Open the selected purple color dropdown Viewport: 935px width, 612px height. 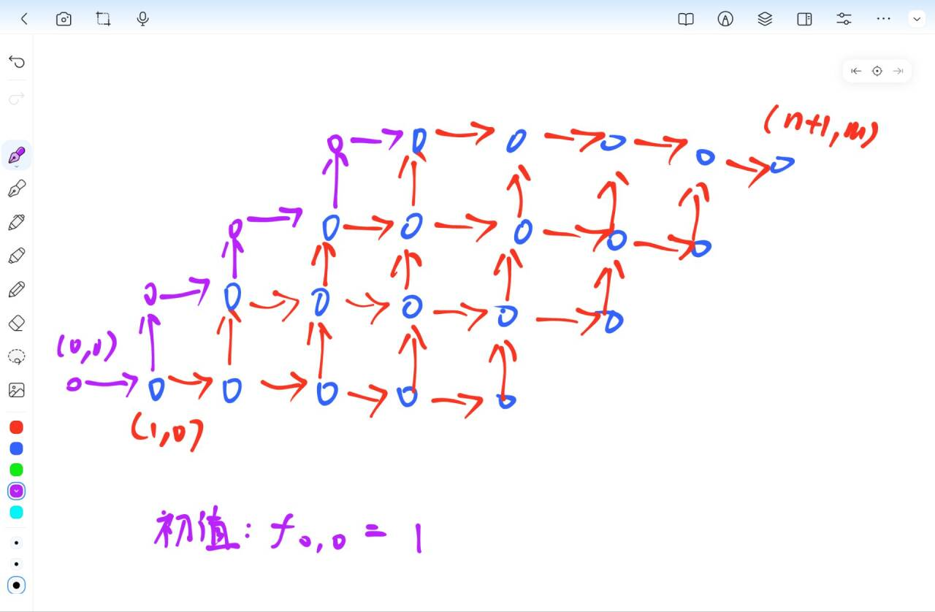pyautogui.click(x=16, y=491)
